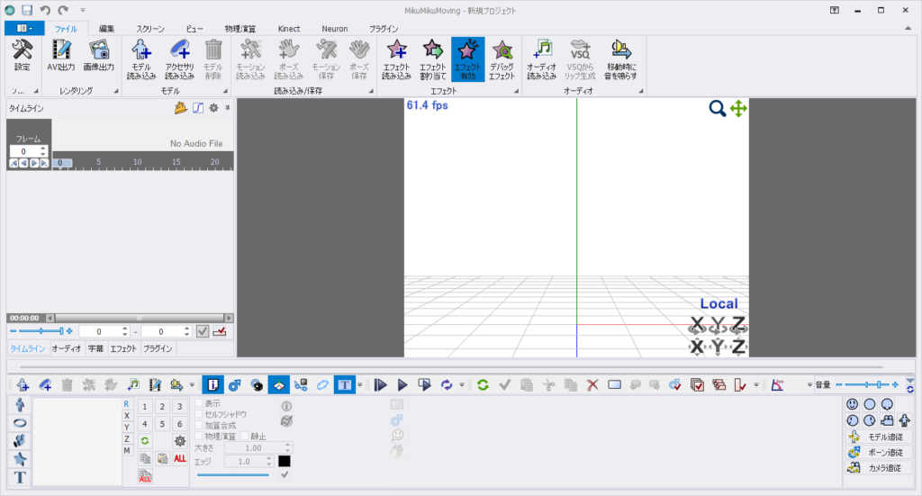
Task: Click the オーディオ読み込み (load audio) icon
Action: tap(541, 59)
